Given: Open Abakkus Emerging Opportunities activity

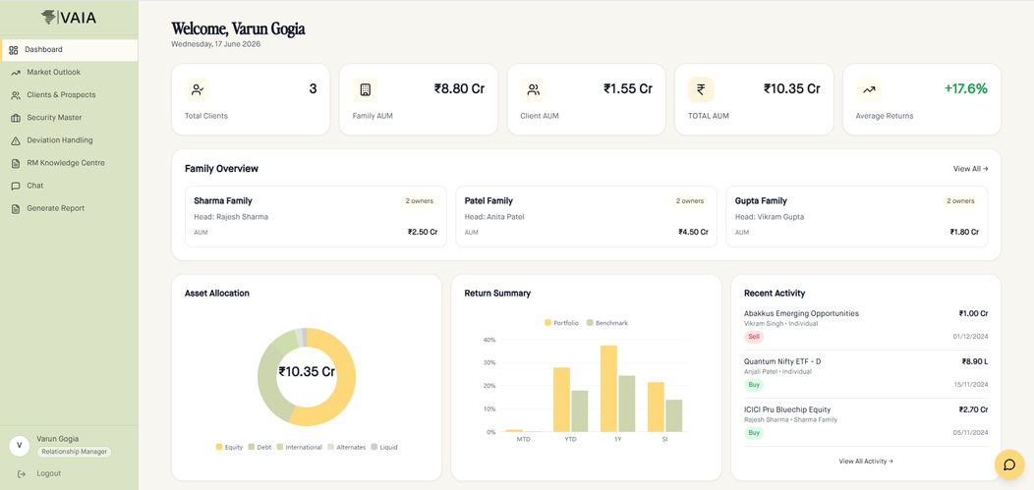Looking at the screenshot, I should (x=866, y=326).
